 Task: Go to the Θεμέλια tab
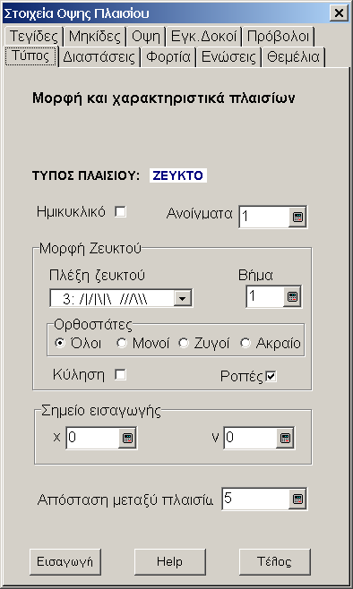293,57
